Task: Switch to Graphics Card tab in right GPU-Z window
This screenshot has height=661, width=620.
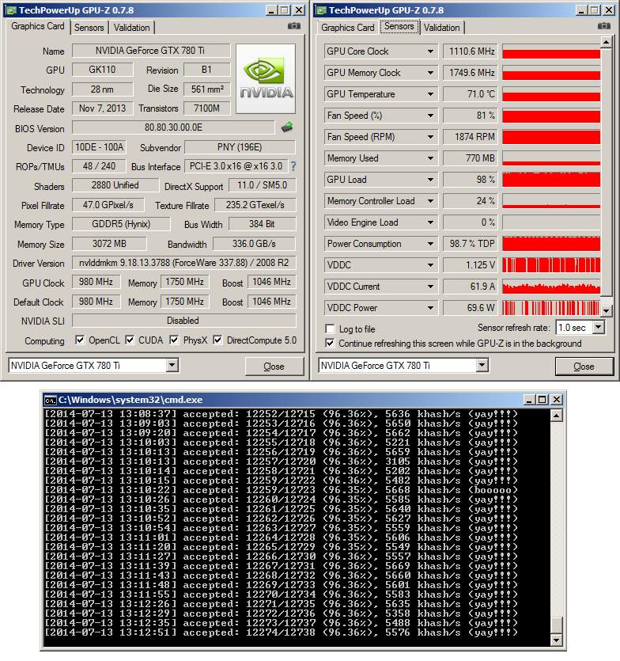Action: point(347,28)
